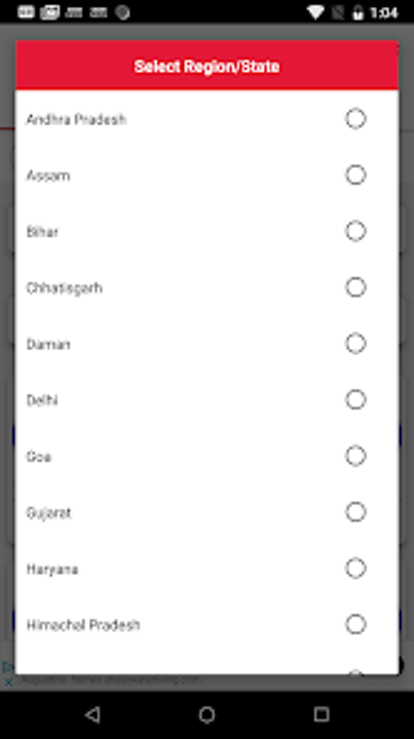This screenshot has height=739, width=414.
Task: Close the ad using X icon
Action: [x=8, y=683]
